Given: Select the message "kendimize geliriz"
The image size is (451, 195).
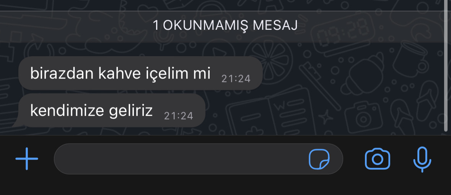Looking at the screenshot, I should click(112, 110).
